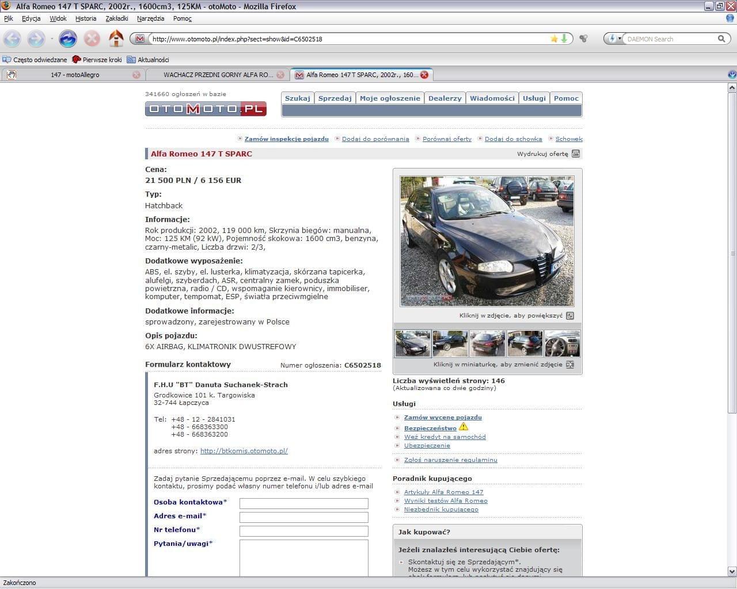Open the history dropdown arrow beside Forward

[52, 39]
